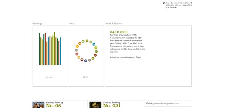Click the jasinski@aaronjasinski.com email link
Viewport: 228px width, 108px height.
(x=166, y=103)
